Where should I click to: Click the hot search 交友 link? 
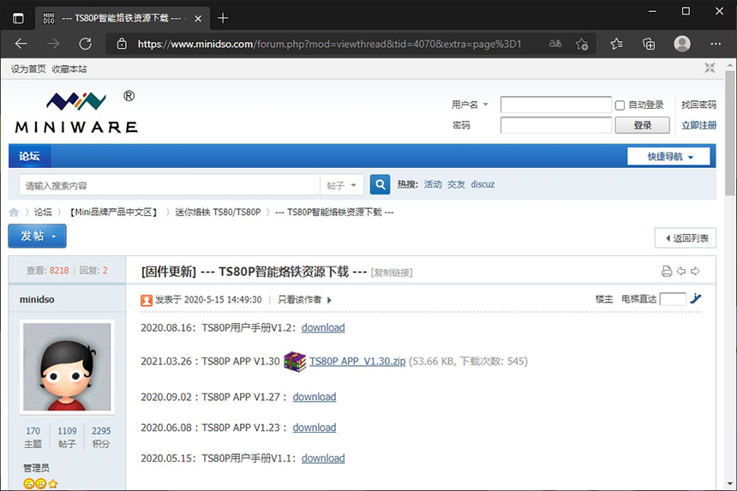tap(456, 184)
